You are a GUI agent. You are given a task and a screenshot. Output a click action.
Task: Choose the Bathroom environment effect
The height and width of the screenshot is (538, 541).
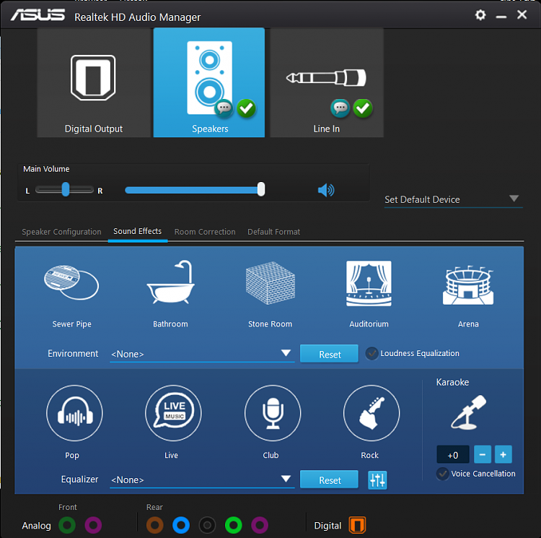[171, 282]
